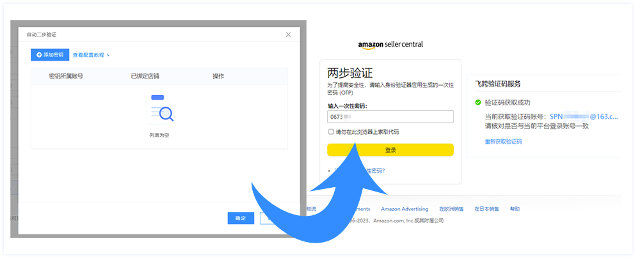Screen dimensions: 635x258
Task: Open the 帮助 help footer link
Action: 515,209
